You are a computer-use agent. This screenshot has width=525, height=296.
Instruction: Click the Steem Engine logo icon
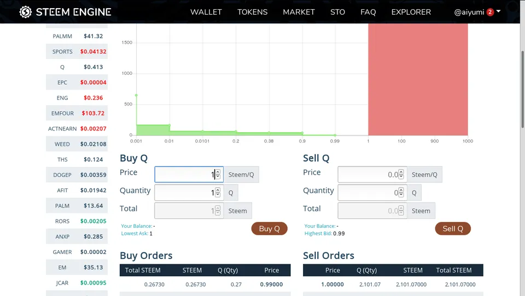pos(26,12)
